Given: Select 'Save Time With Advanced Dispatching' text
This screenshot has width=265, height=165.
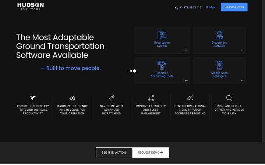Looking at the screenshot, I should (x=112, y=110).
